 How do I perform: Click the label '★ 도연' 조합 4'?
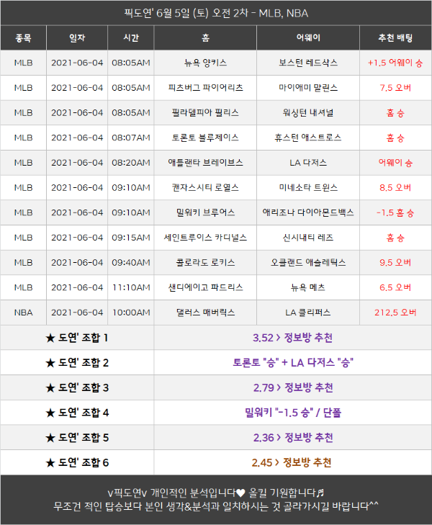[77, 413]
